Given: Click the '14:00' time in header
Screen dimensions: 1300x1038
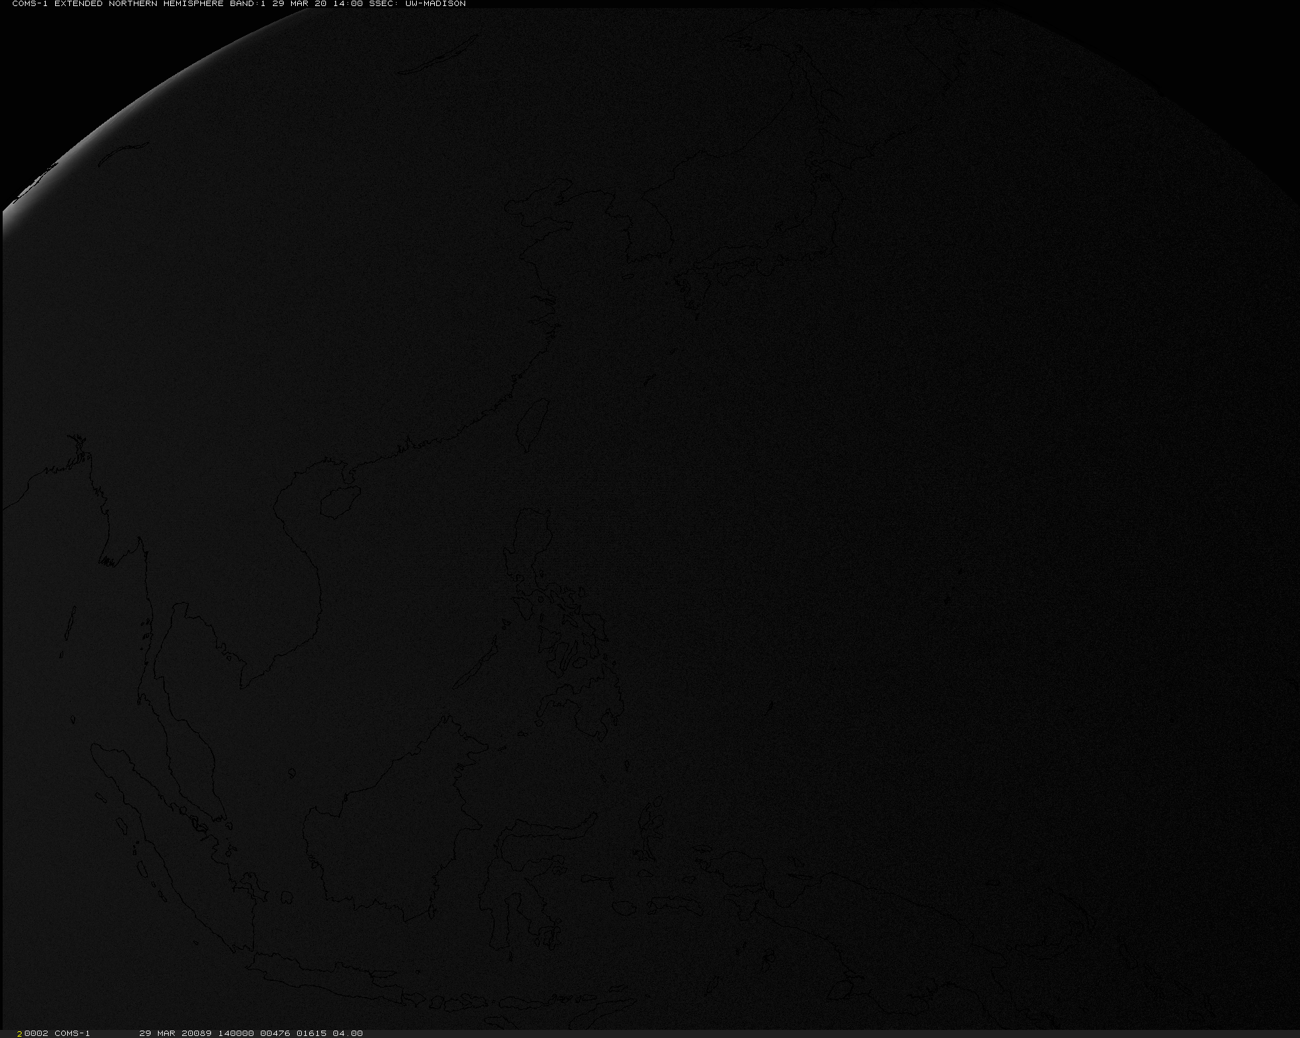Looking at the screenshot, I should pyautogui.click(x=348, y=4).
